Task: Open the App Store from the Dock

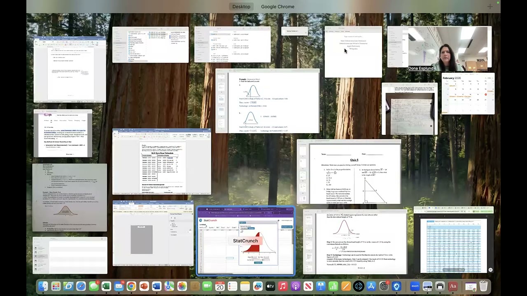Action: tap(371, 286)
